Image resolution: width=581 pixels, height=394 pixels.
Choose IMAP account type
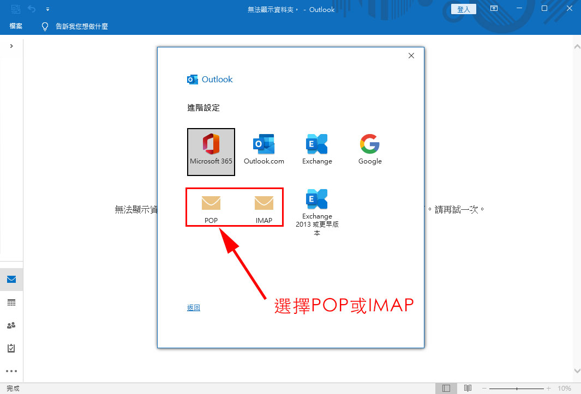tap(264, 209)
